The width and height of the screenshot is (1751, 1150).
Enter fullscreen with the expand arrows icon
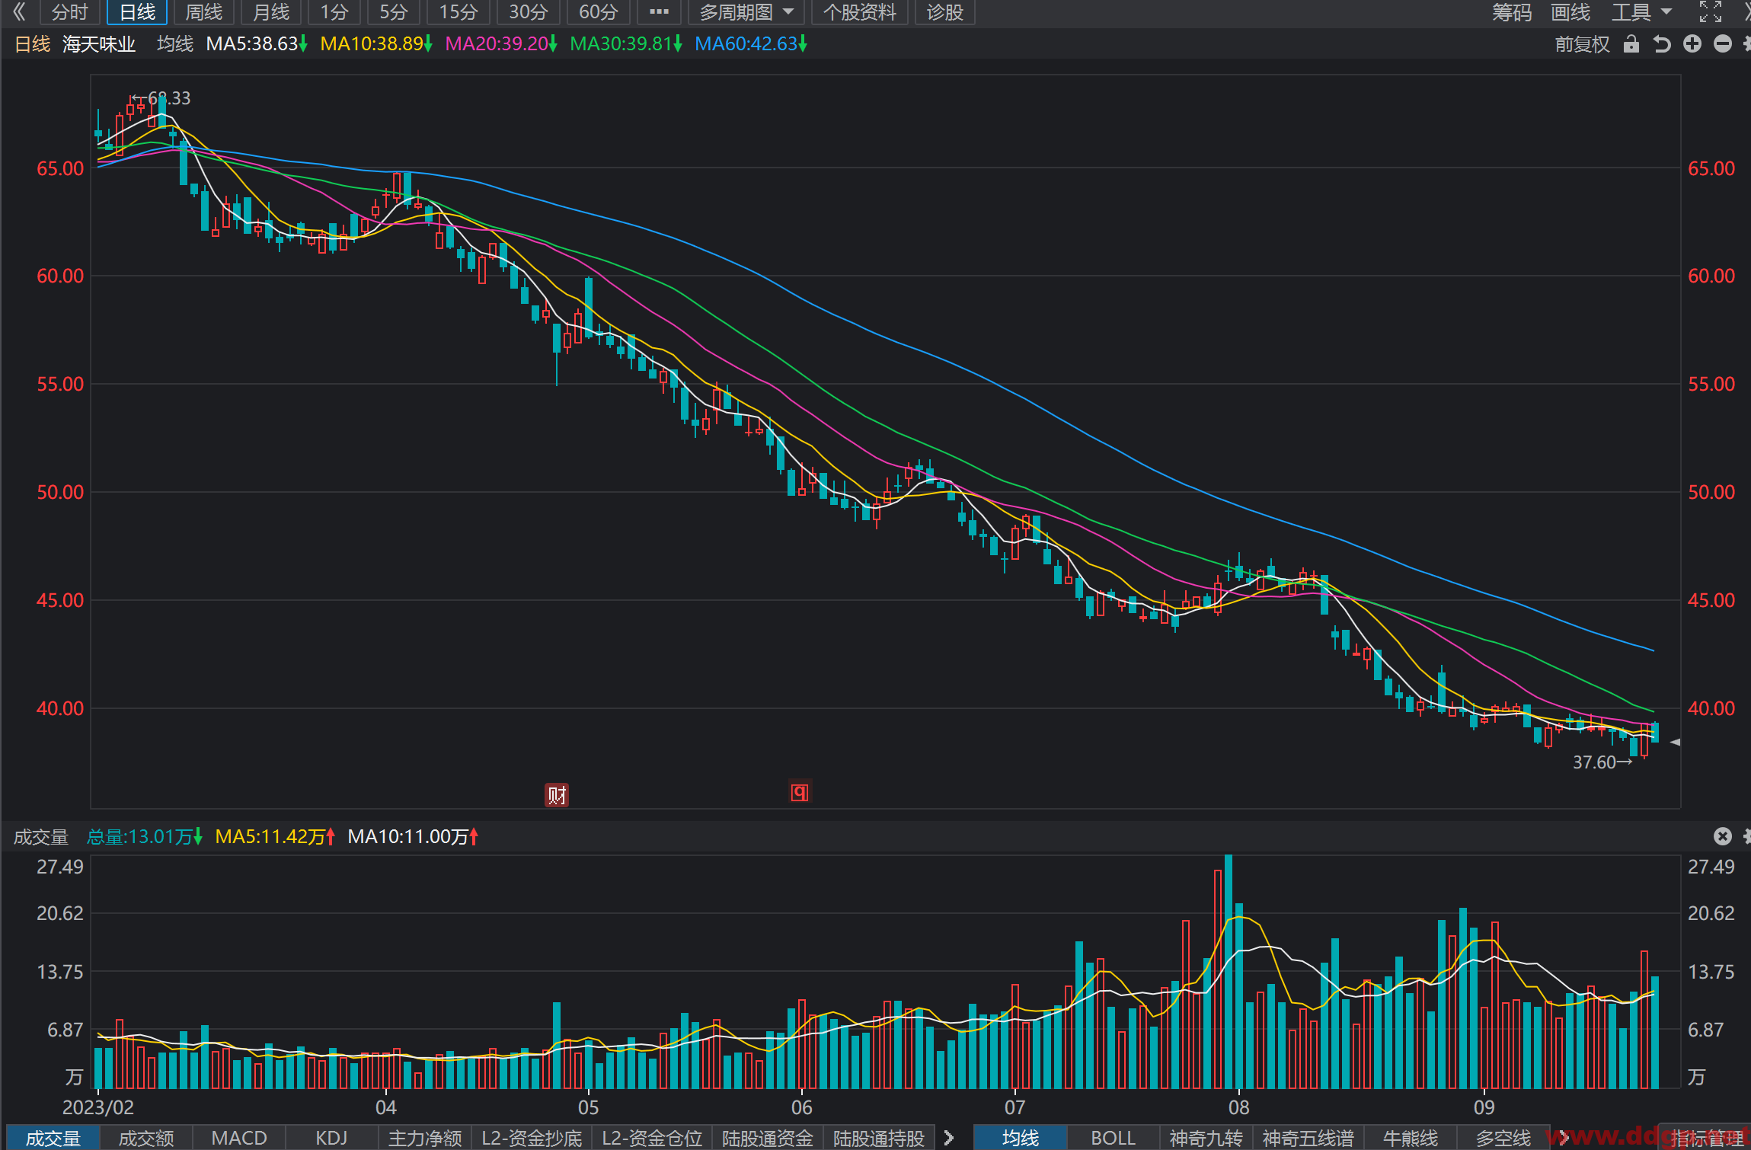(x=1711, y=11)
